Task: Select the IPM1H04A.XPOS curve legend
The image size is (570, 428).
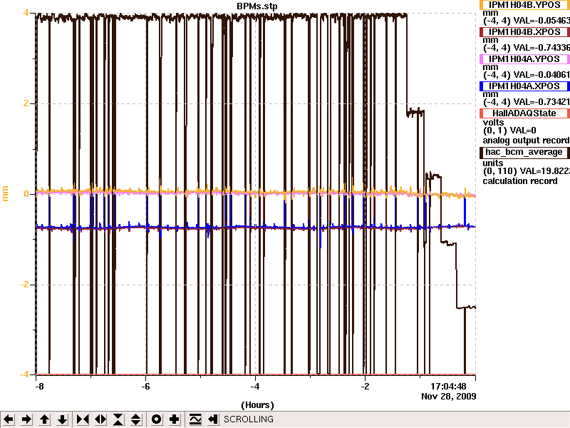Action: click(x=524, y=86)
